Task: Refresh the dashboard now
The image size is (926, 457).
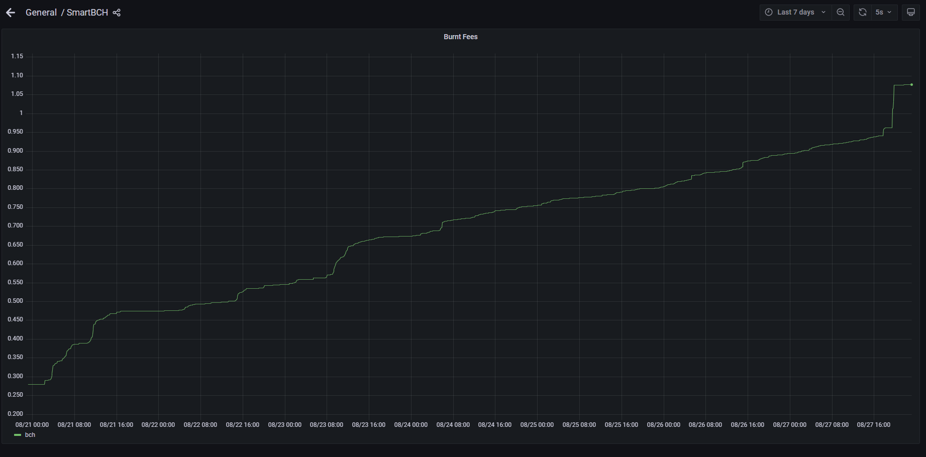Action: 863,12
